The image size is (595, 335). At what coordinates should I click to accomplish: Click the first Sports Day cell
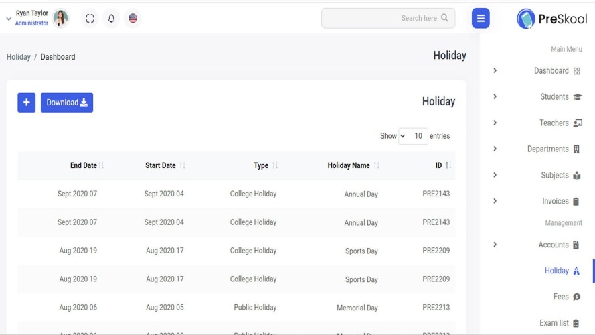coord(361,251)
